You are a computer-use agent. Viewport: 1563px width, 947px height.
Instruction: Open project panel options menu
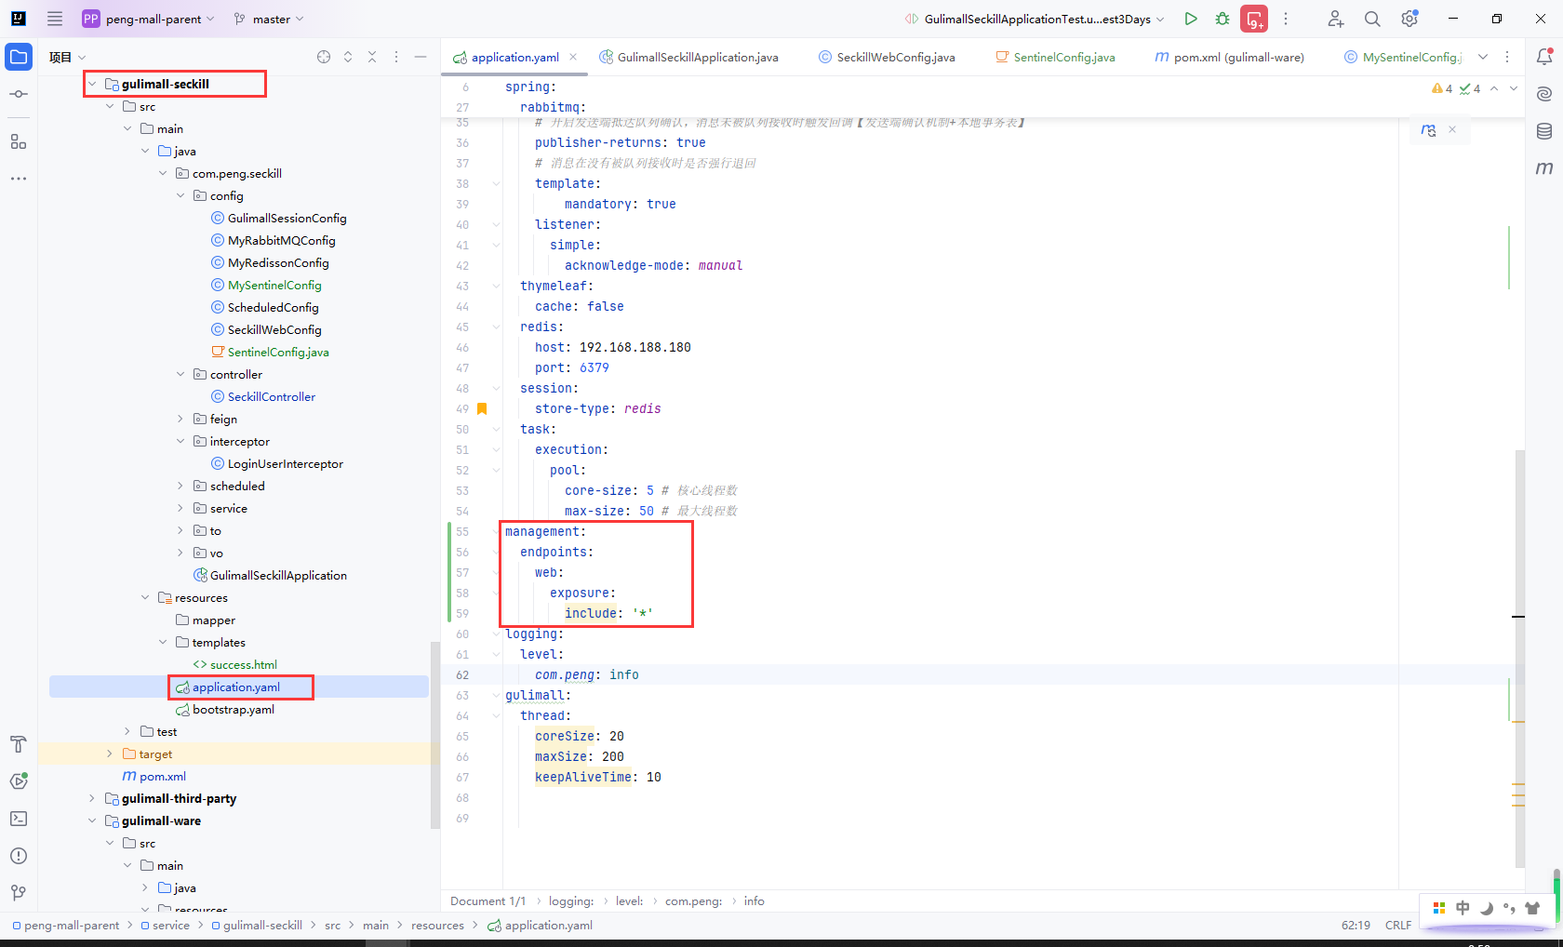tap(396, 57)
